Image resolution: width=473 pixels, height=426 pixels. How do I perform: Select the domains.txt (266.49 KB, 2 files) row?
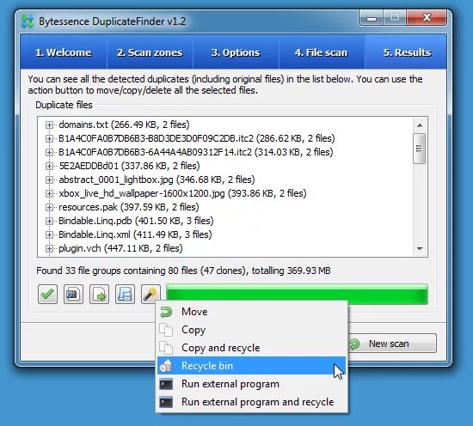click(125, 125)
